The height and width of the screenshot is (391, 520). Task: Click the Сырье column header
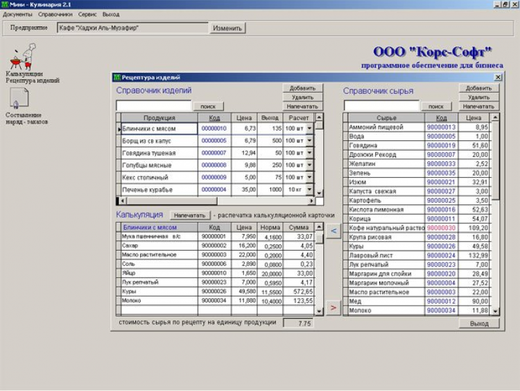tap(386, 118)
